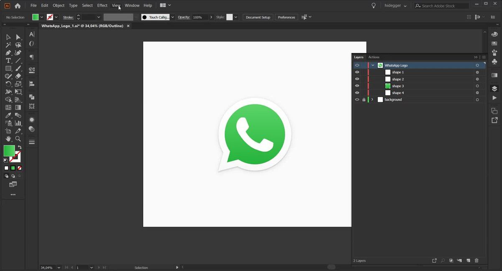Image resolution: width=502 pixels, height=271 pixels.
Task: Open the File menu
Action: pyautogui.click(x=33, y=5)
